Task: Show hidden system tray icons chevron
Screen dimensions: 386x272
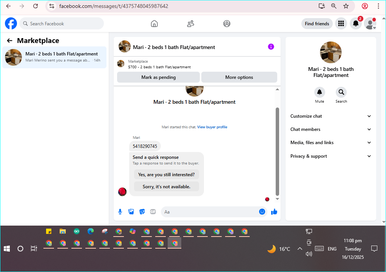Action: coord(300,249)
